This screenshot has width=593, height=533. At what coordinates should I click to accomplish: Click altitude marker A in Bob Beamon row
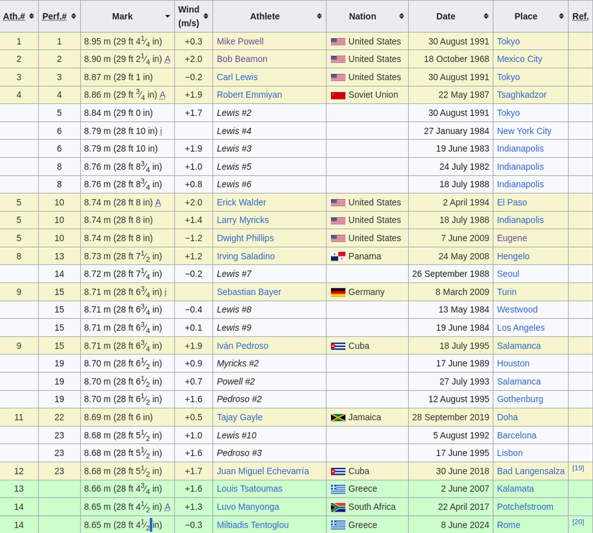167,59
